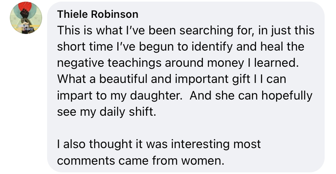336x174 pixels.
Task: Open the Thiele Robinson profile name link
Action: click(98, 15)
